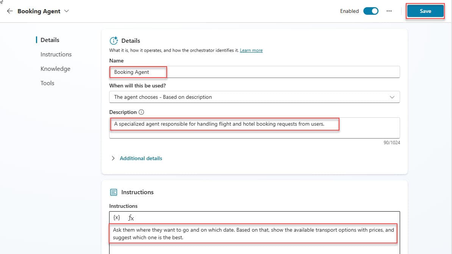Click the formula fx icon
Image resolution: width=452 pixels, height=254 pixels.
131,218
